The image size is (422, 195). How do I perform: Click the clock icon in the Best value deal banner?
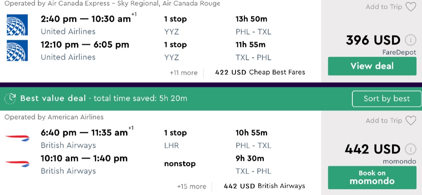10,99
